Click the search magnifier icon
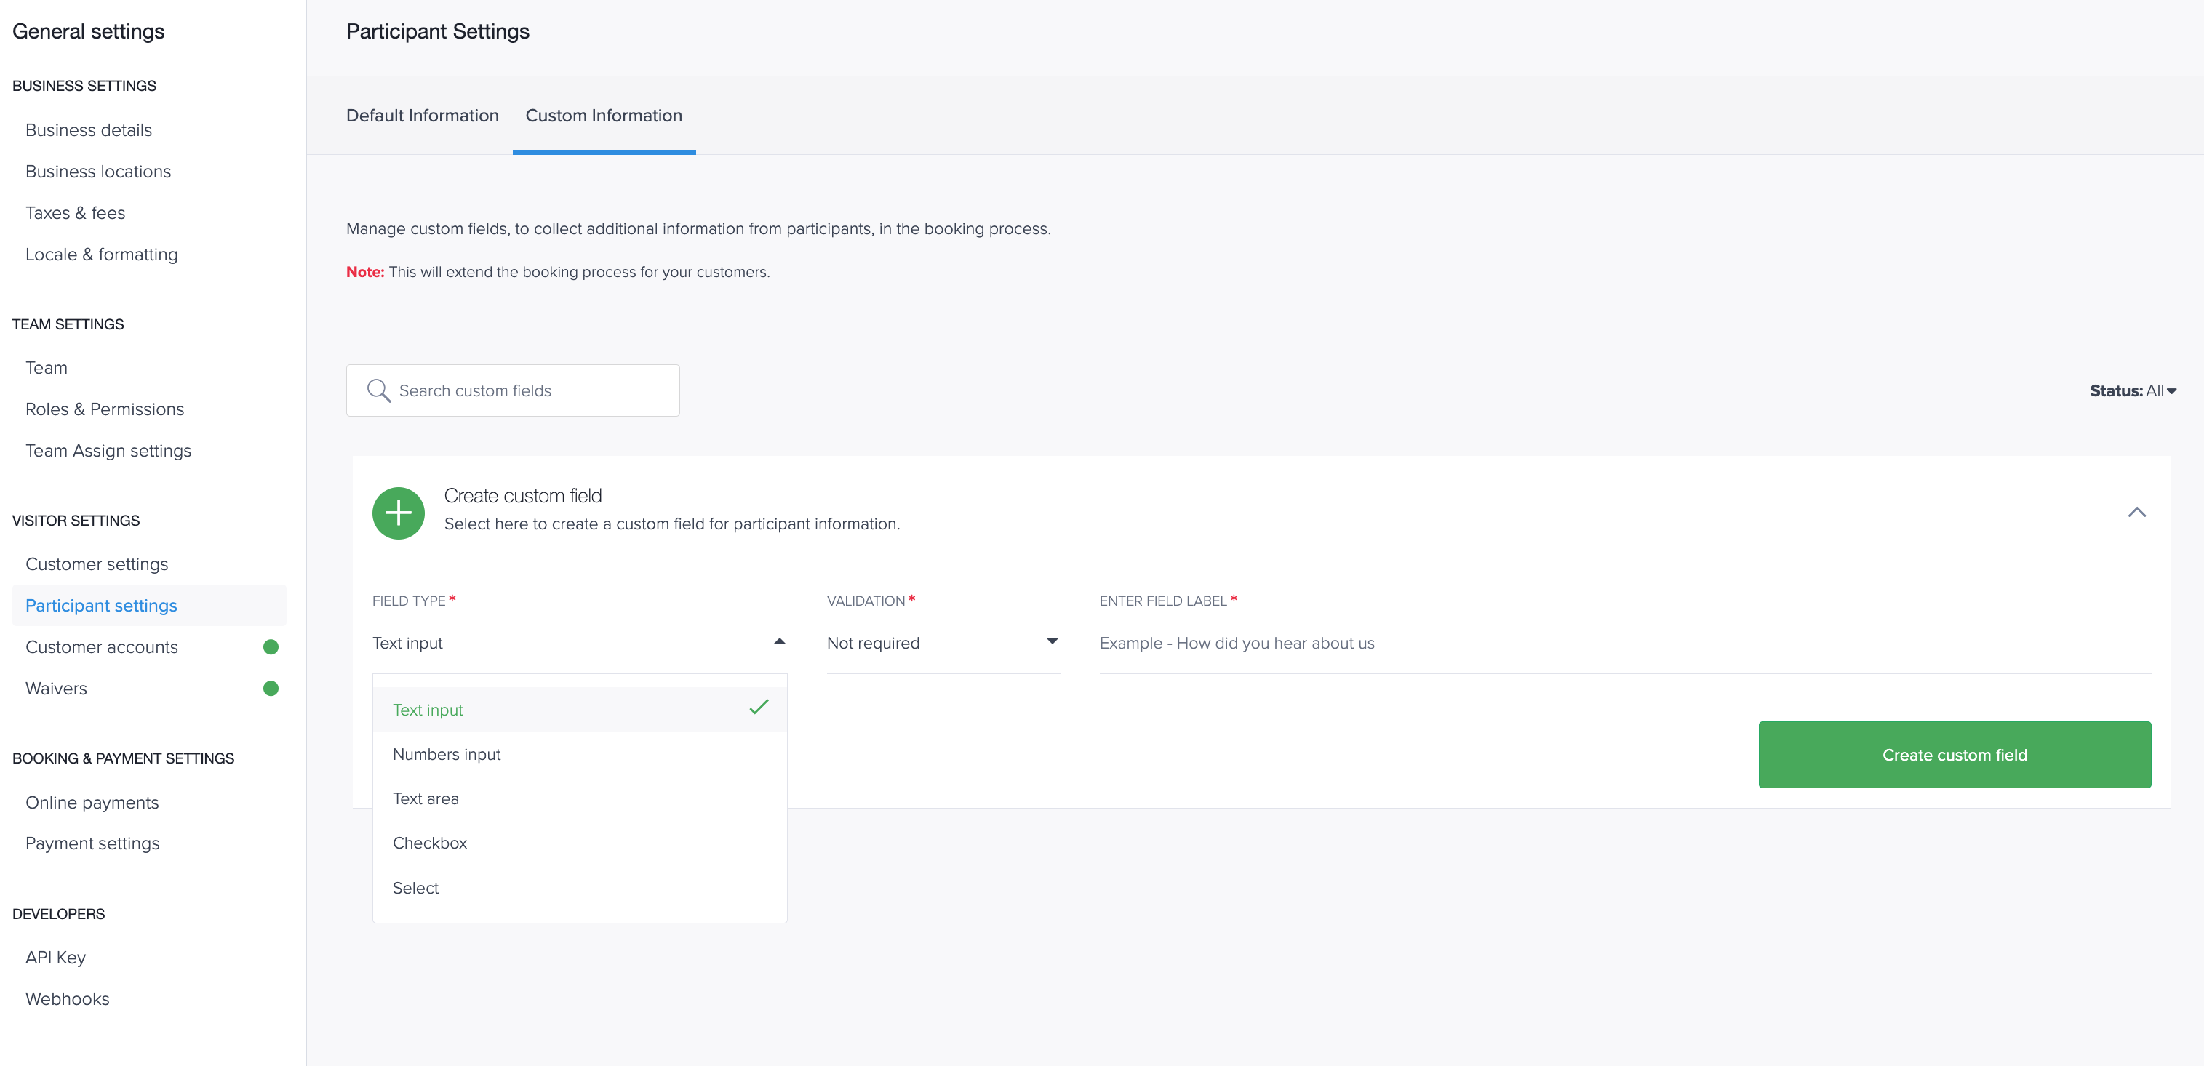The image size is (2204, 1066). [378, 391]
